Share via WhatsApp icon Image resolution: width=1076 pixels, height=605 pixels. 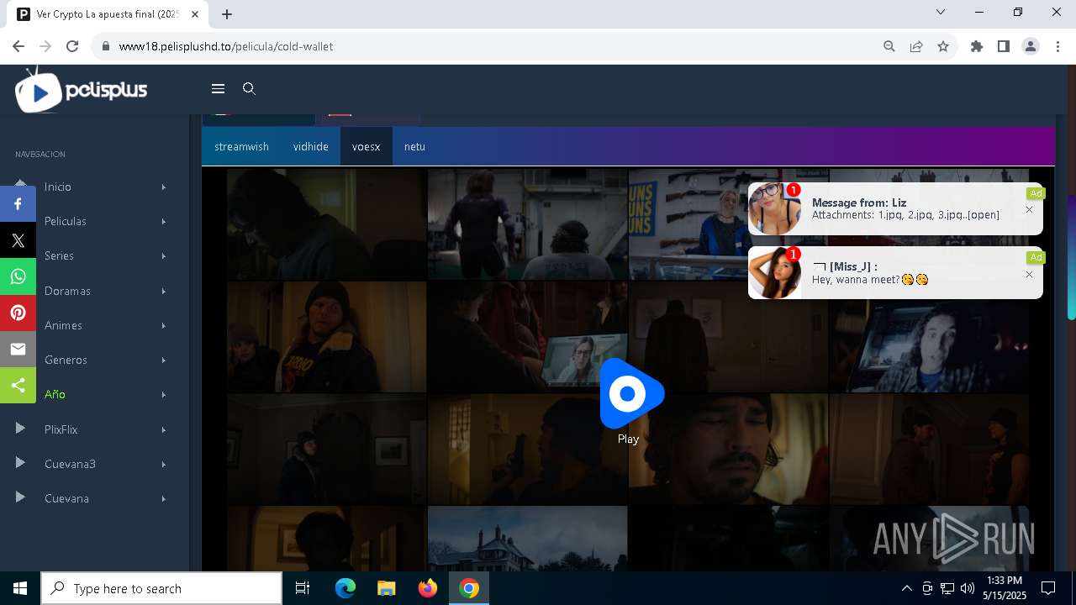[x=18, y=276]
